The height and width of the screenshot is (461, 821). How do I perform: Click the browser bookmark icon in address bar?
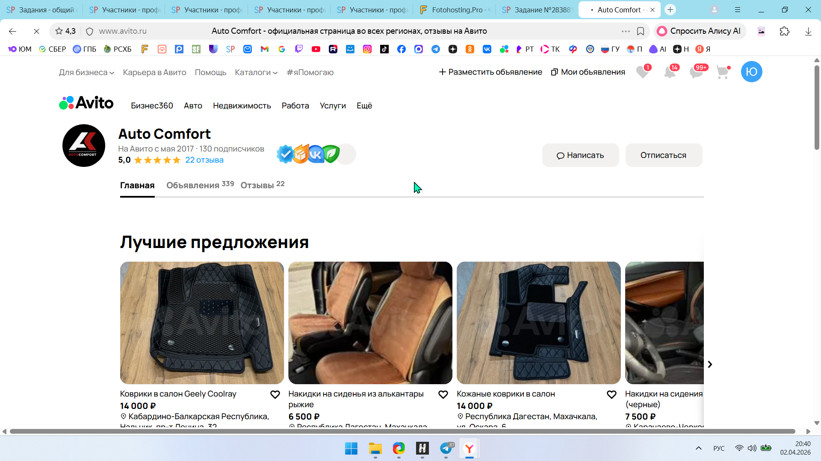click(641, 31)
